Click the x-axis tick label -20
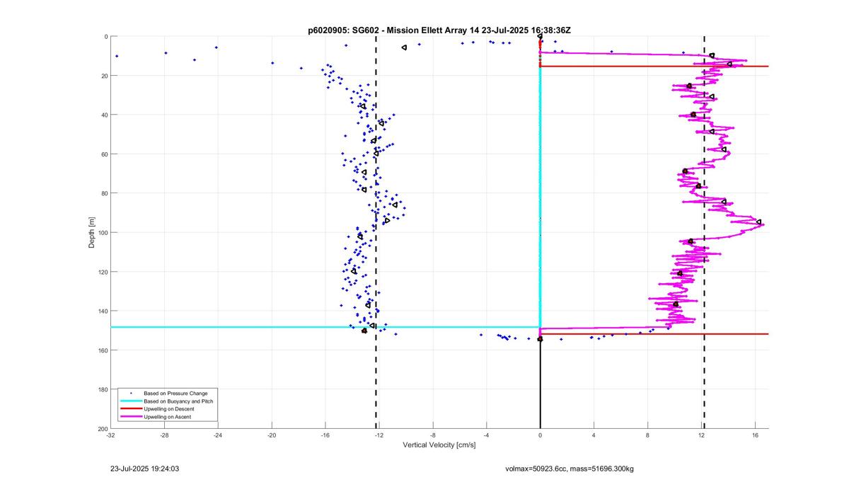This screenshot has width=849, height=482. click(x=272, y=435)
